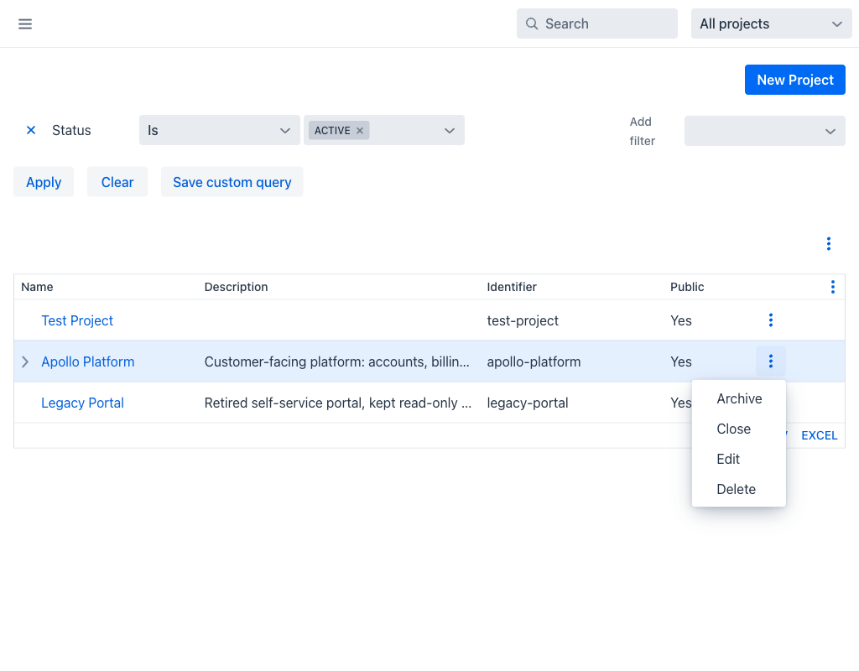859x671 pixels.
Task: Open the Apollo Platform link
Action: pos(87,362)
